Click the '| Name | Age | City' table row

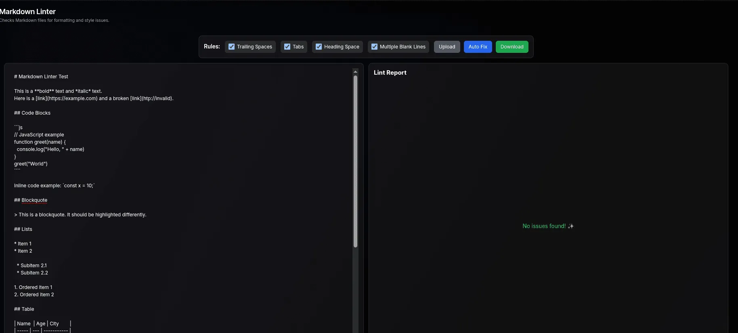[42, 324]
